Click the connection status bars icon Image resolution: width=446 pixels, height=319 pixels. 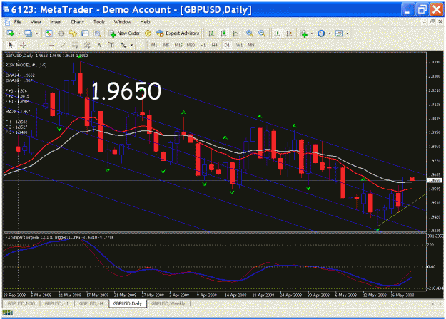pyautogui.click(x=8, y=313)
